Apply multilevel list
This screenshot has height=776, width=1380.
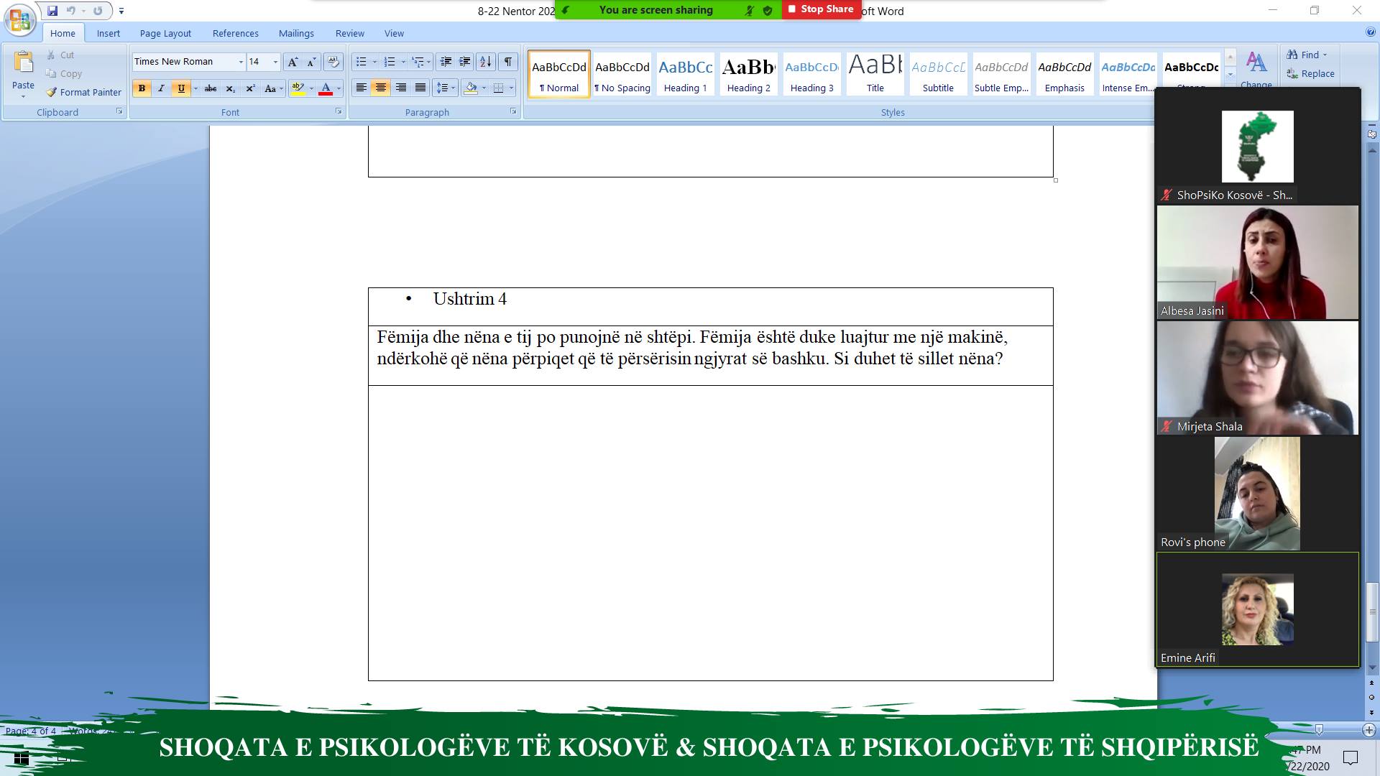coord(418,62)
